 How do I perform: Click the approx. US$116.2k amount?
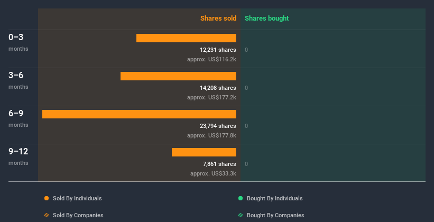point(211,59)
